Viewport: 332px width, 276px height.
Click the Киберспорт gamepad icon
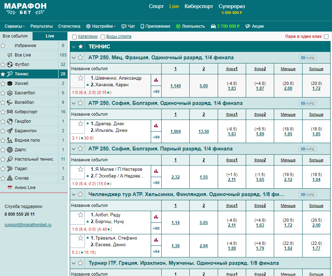click(10, 112)
